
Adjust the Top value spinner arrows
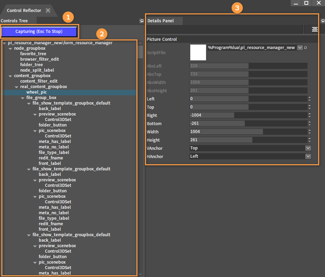(310, 107)
